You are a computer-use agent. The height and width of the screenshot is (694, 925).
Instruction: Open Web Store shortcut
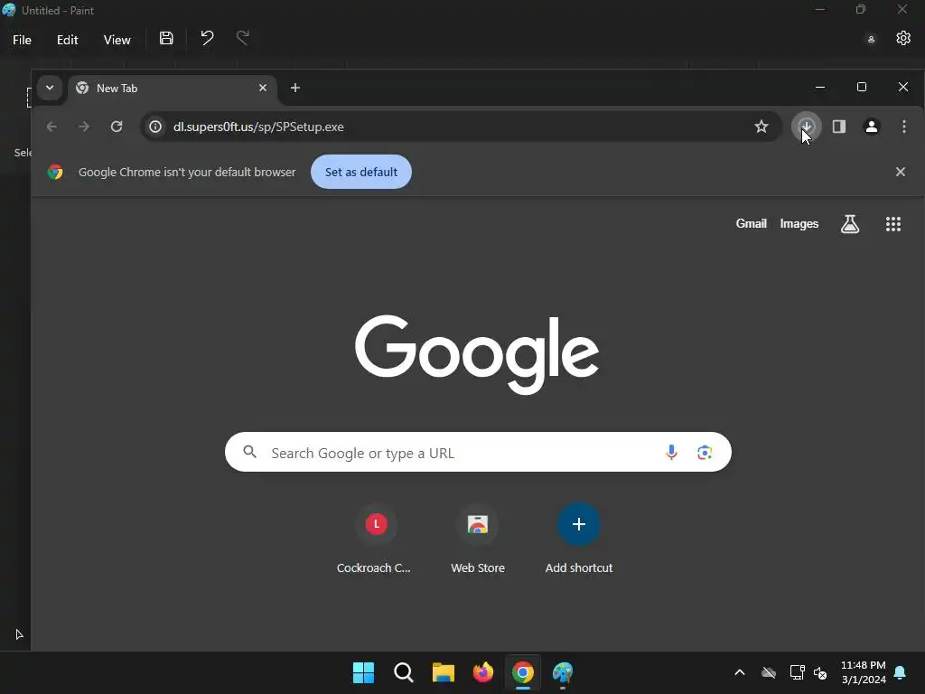[478, 539]
